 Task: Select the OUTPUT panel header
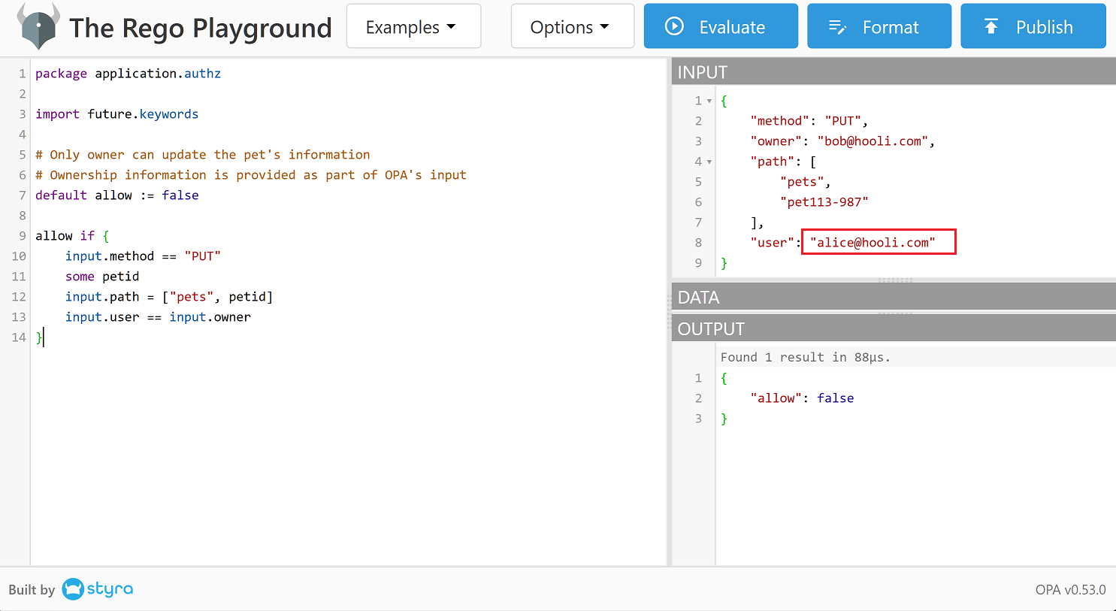893,329
